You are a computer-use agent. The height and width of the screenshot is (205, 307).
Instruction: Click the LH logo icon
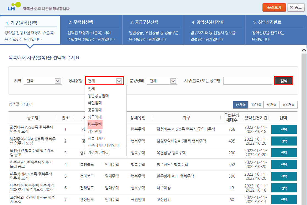pos(14,7)
